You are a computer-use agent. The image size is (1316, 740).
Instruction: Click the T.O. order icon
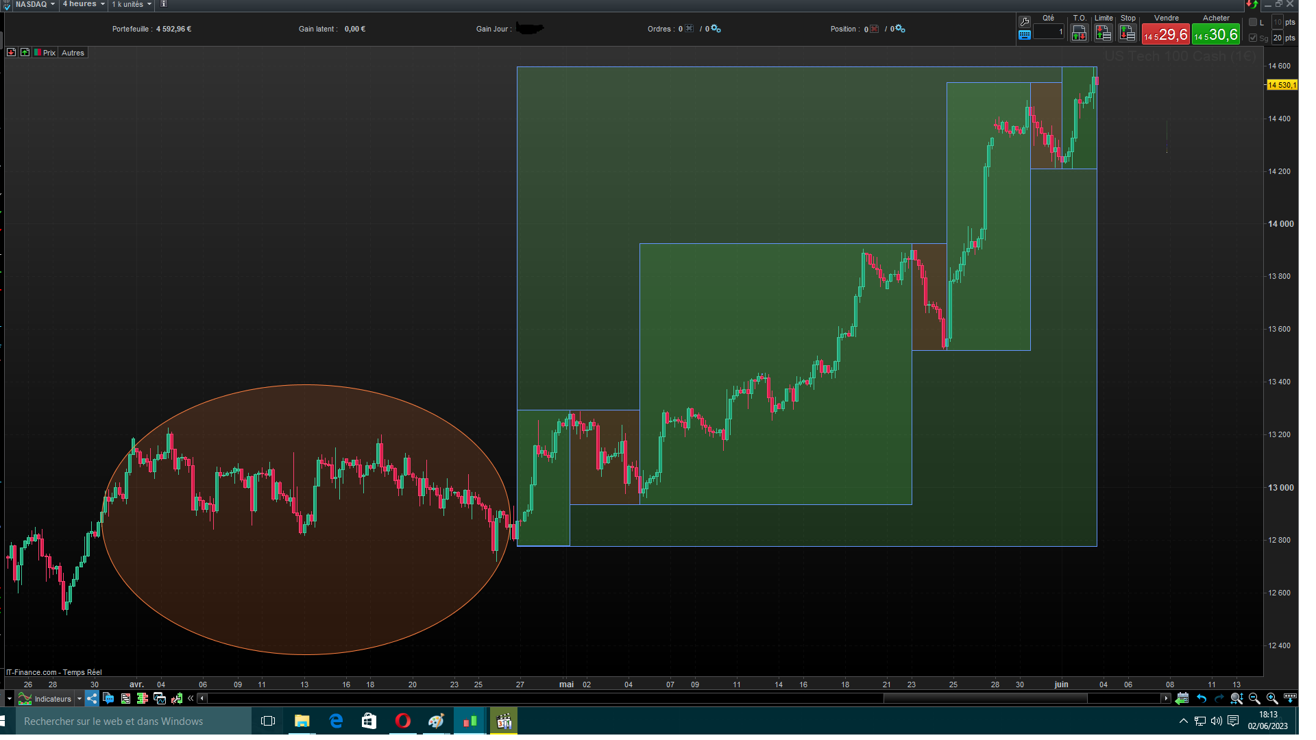pyautogui.click(x=1079, y=33)
